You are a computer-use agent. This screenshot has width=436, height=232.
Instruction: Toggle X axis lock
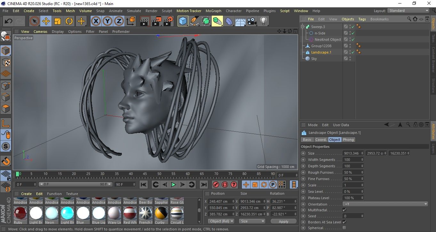tap(96, 21)
